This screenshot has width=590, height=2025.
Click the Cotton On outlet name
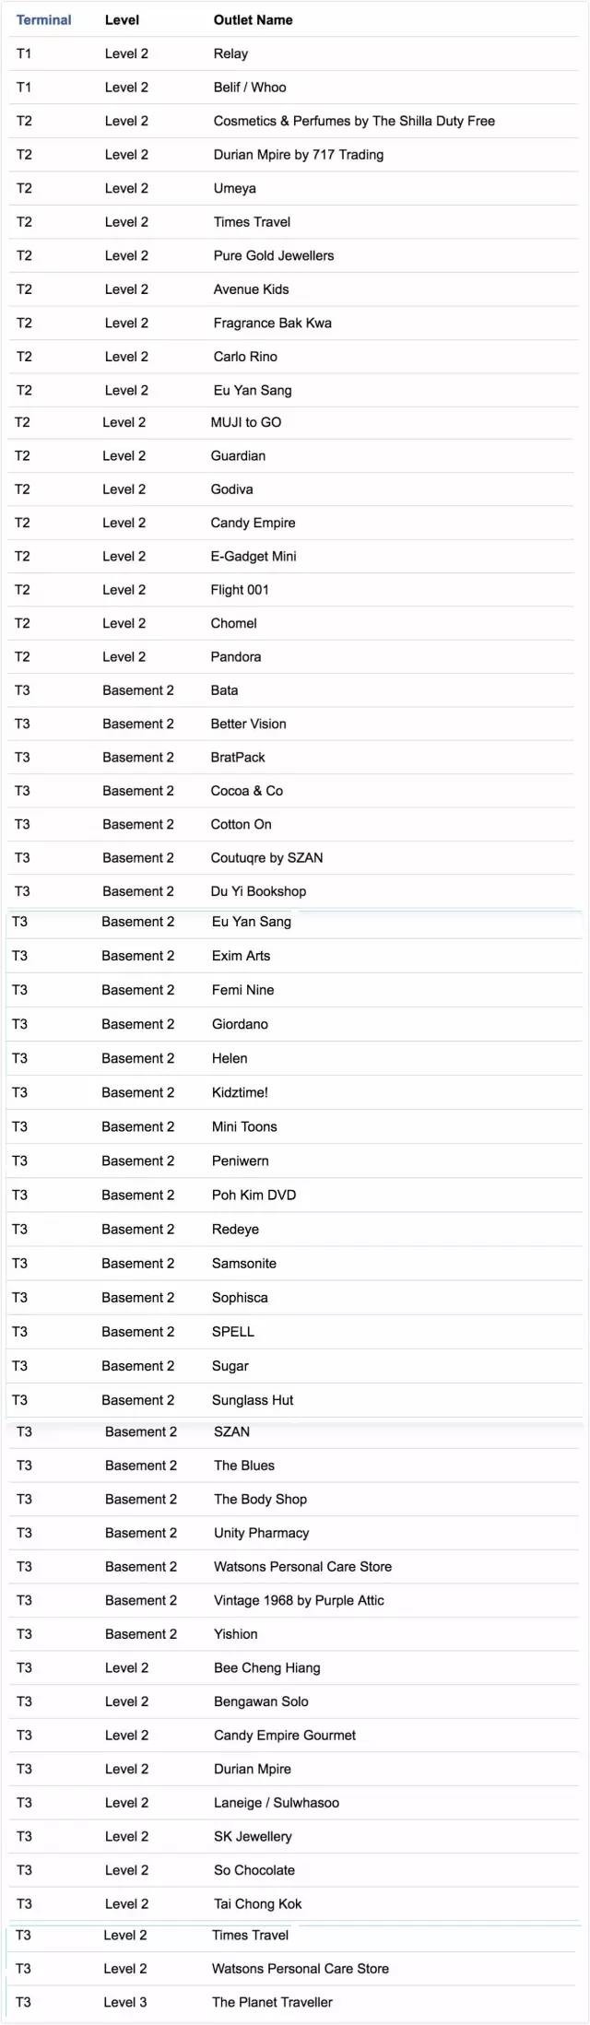tap(241, 824)
